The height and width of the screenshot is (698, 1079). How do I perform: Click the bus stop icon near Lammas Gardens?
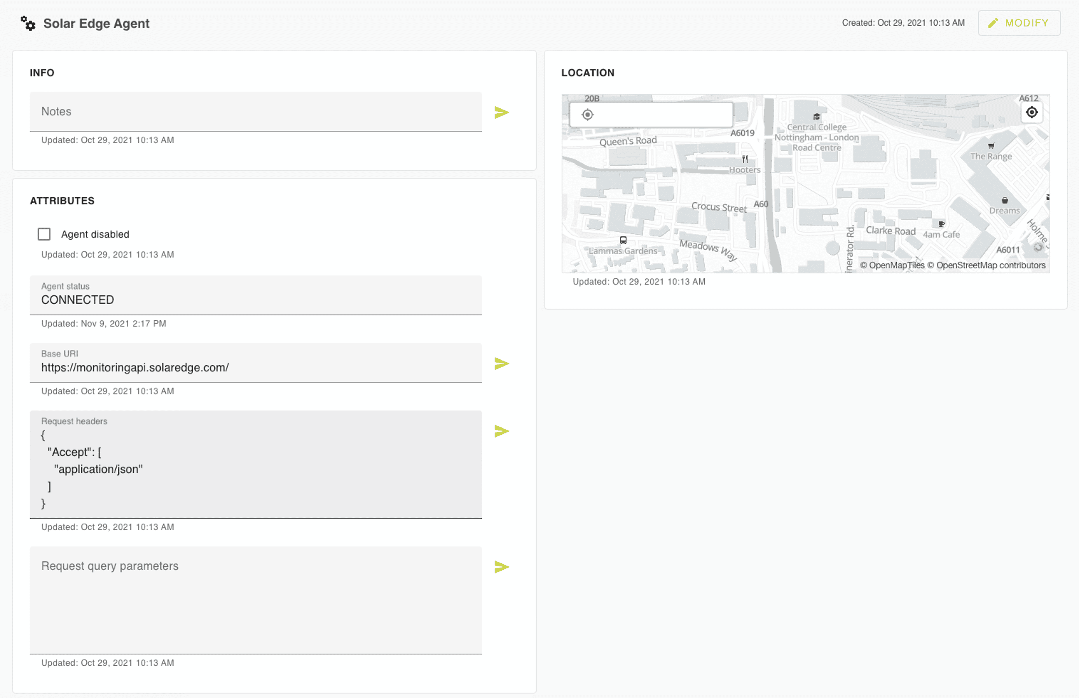[623, 240]
